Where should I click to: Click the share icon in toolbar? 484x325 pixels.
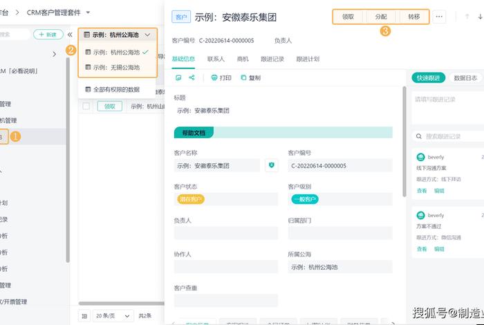192,77
